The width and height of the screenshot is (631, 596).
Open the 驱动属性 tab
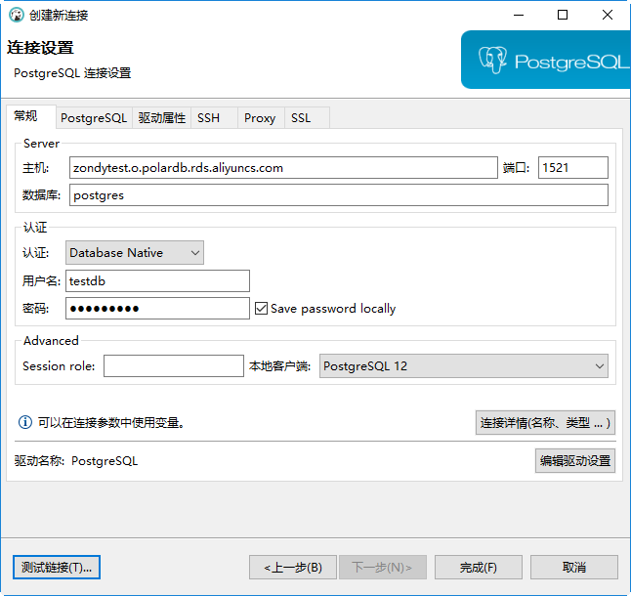click(x=161, y=118)
